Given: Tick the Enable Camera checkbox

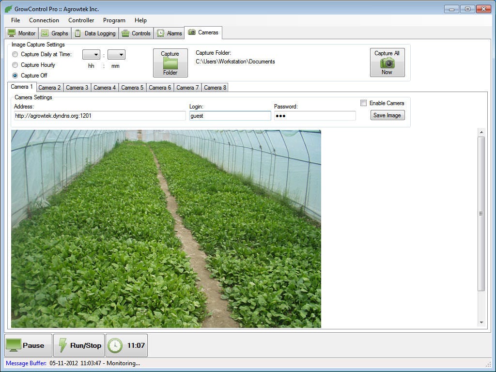Looking at the screenshot, I should click(364, 103).
